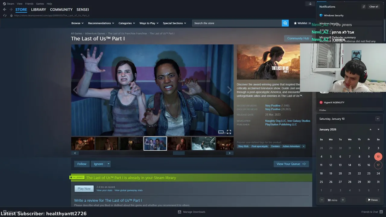Open View global gameplay stats link
Screen dimensions: 386x217
[x=128, y=190]
